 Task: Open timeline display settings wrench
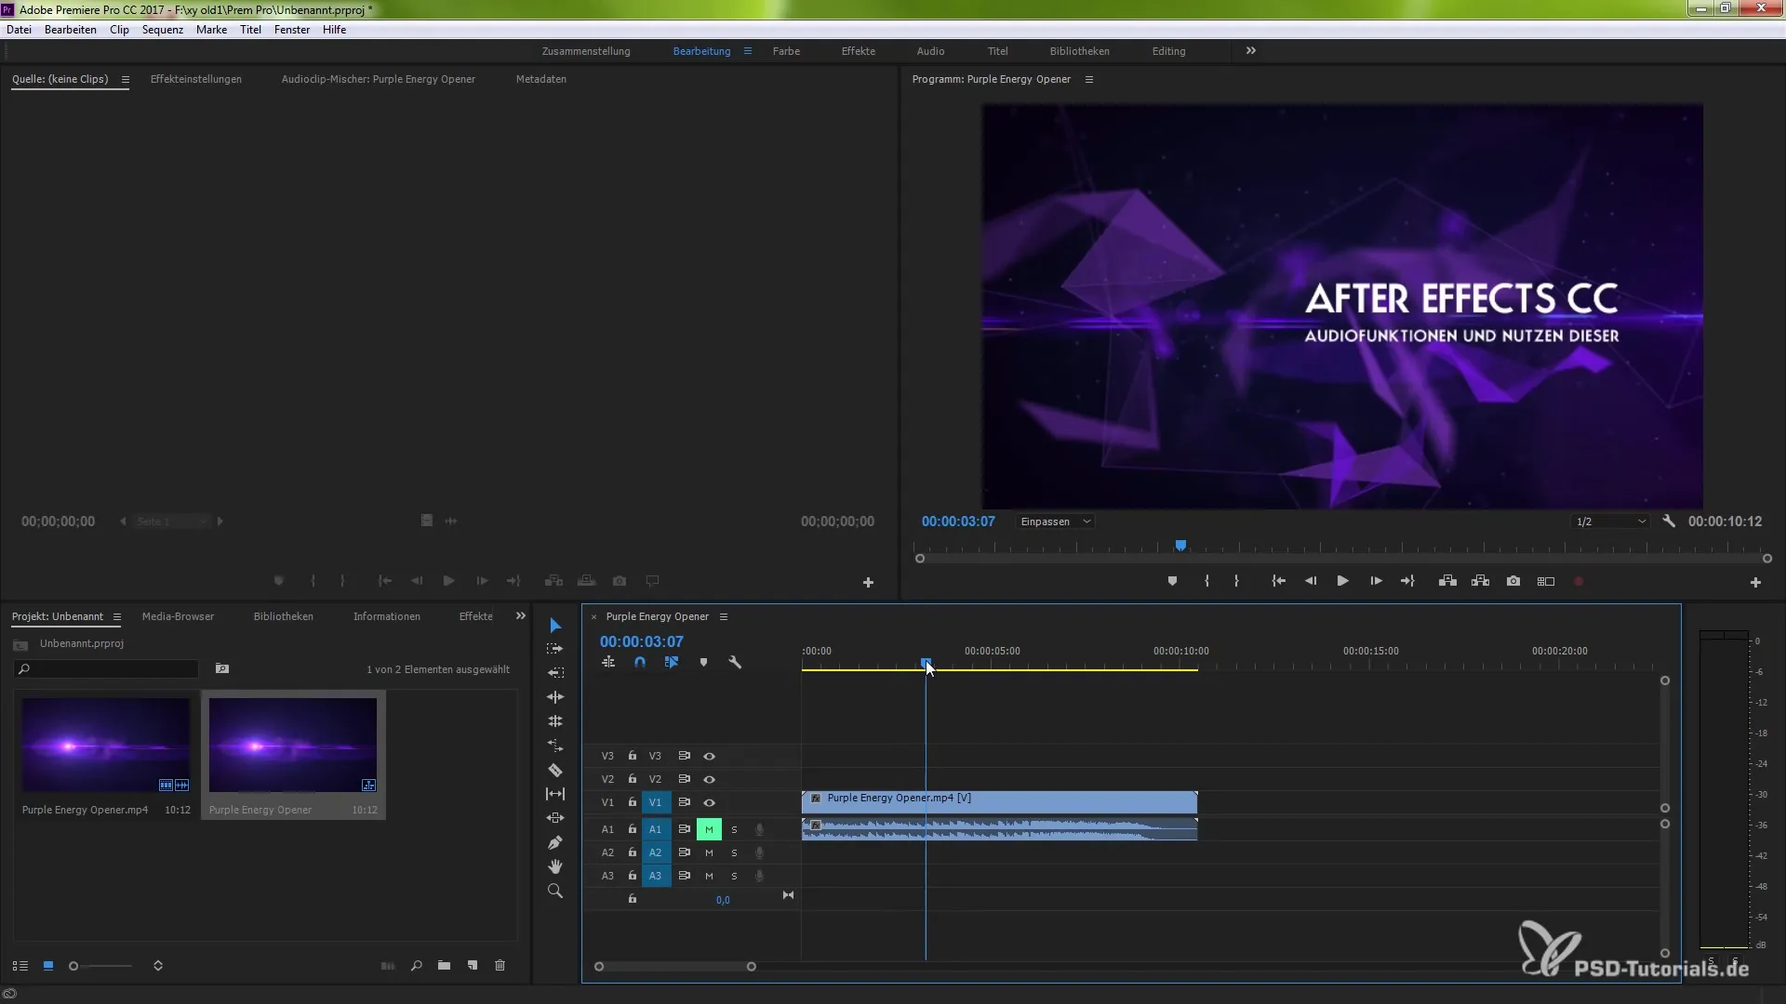pyautogui.click(x=735, y=663)
